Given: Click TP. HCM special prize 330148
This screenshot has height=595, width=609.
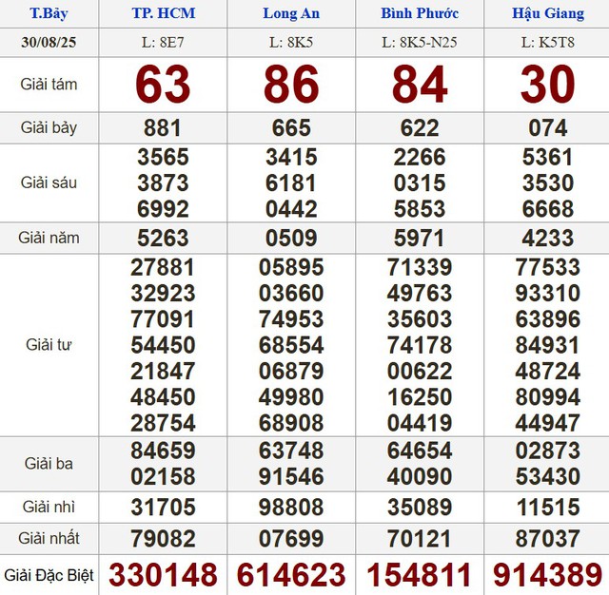Looking at the screenshot, I should (163, 575).
